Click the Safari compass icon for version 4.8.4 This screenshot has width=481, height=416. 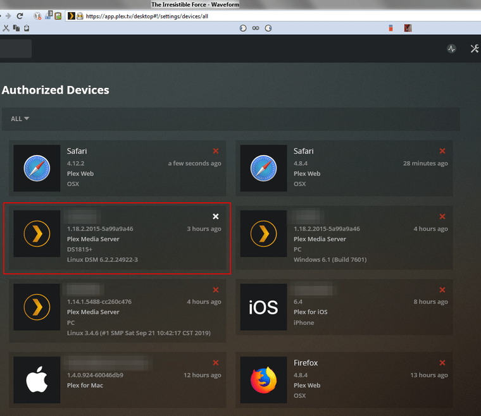(x=263, y=168)
